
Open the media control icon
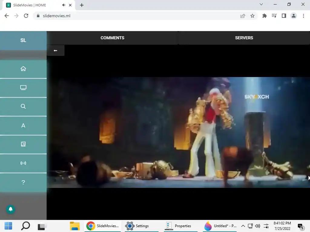pyautogui.click(x=274, y=16)
